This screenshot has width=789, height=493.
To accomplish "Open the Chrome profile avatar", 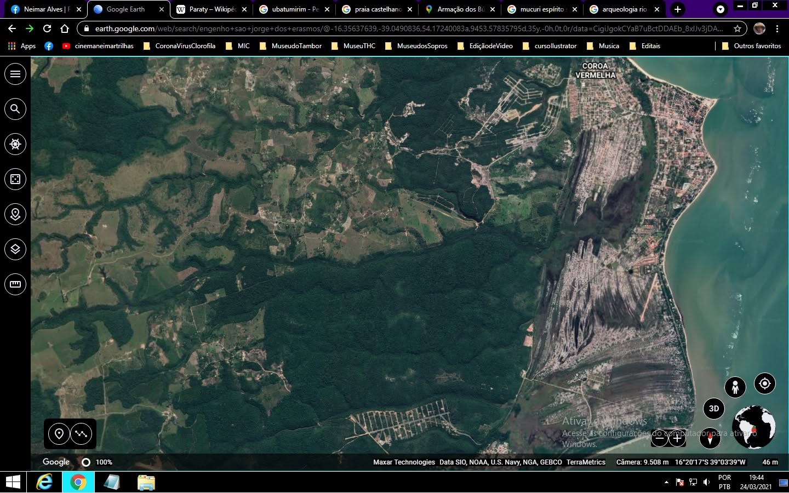I will [x=759, y=28].
